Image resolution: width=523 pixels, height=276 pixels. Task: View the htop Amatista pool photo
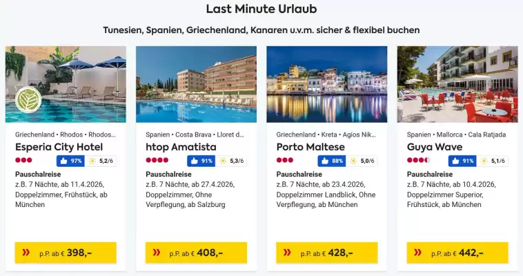pyautogui.click(x=196, y=84)
